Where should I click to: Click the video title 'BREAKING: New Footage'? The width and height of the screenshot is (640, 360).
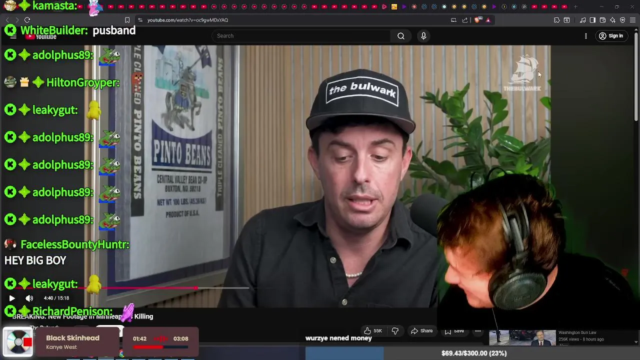(x=82, y=316)
